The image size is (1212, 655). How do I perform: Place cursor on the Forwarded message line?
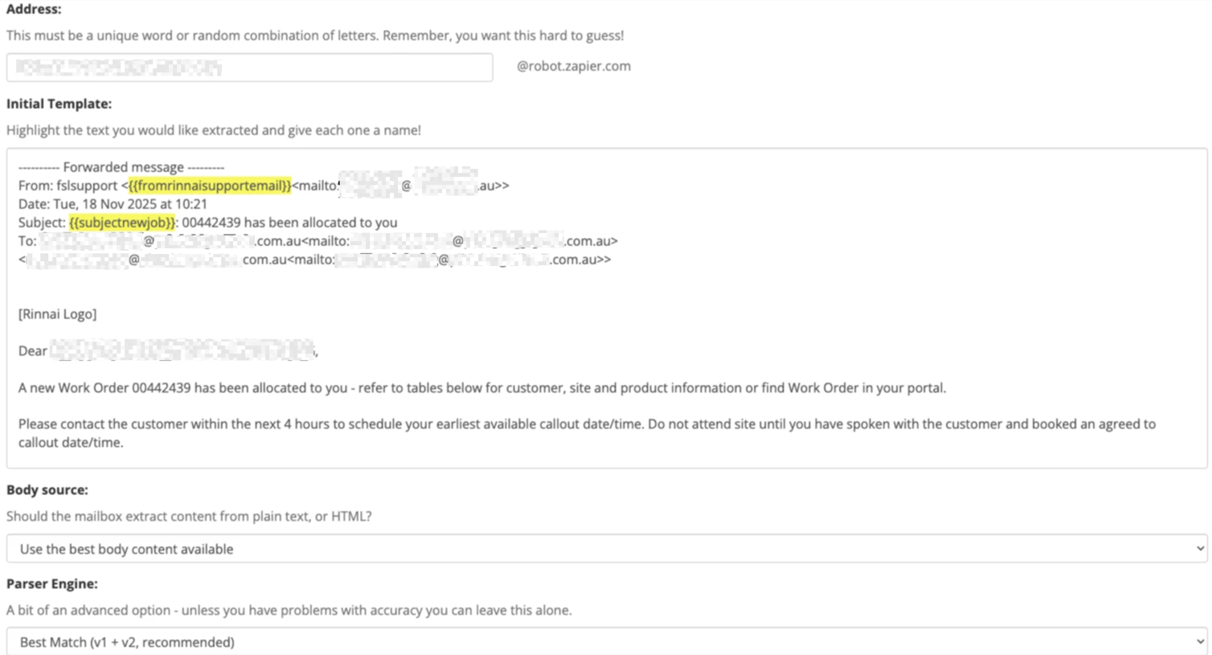121,167
